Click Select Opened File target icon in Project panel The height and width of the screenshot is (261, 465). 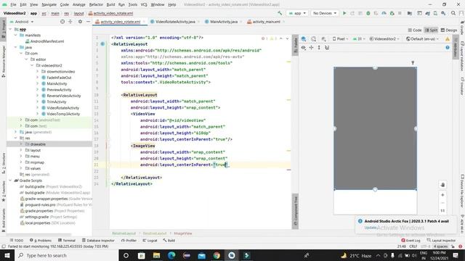pyautogui.click(x=62, y=22)
